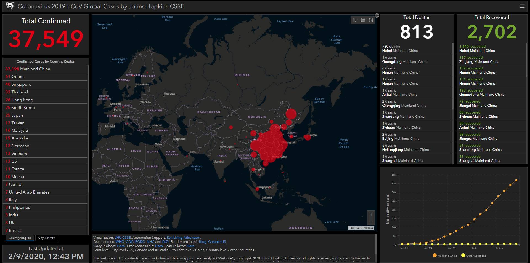Click the Esri, FAO, NOAA attribution
Screen dimensions: 530x263
(361, 228)
